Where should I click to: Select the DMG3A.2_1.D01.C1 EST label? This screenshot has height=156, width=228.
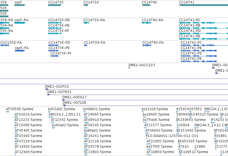(x=65, y=114)
